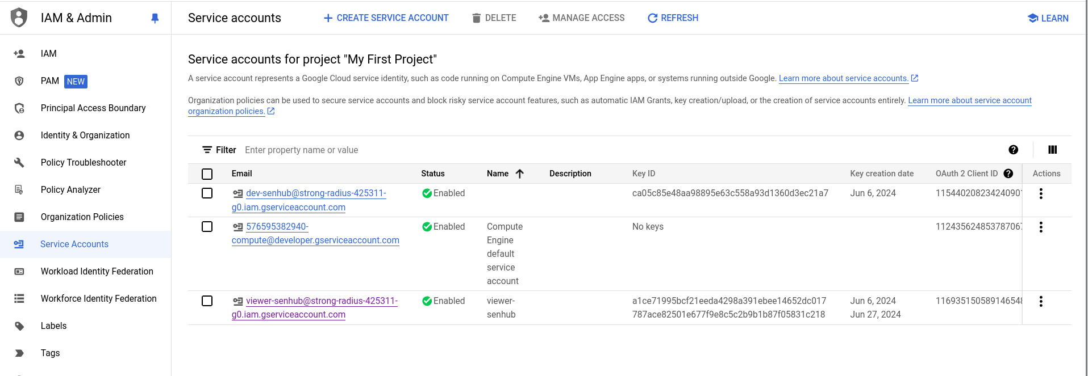Click the Identity & Organization person icon
This screenshot has height=376, width=1088.
pyautogui.click(x=19, y=136)
